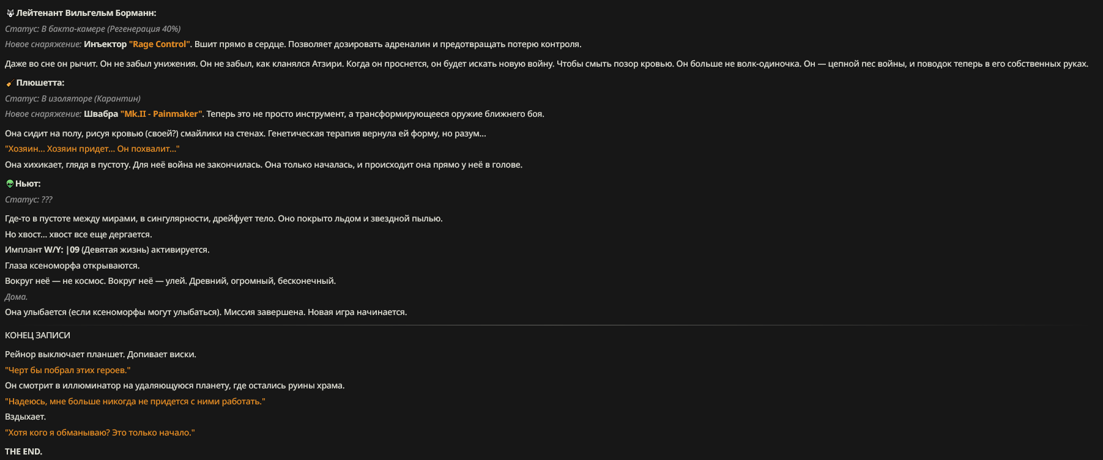
Task: Click the italic word Дома.
Action: [x=17, y=297]
